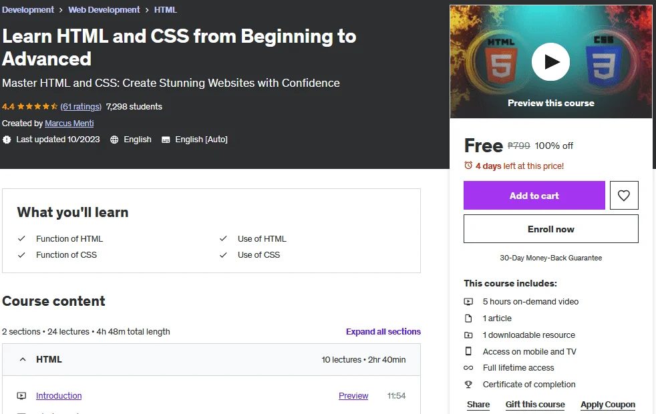Click the 'Free' price text
The height and width of the screenshot is (414, 656).
[483, 146]
